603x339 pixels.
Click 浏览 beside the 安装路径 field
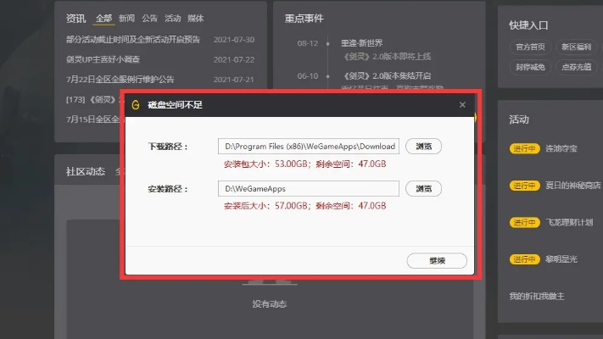click(423, 188)
